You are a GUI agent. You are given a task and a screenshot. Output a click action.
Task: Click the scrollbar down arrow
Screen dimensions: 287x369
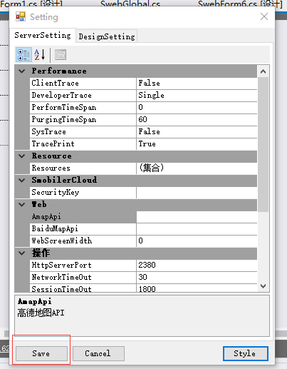263,286
